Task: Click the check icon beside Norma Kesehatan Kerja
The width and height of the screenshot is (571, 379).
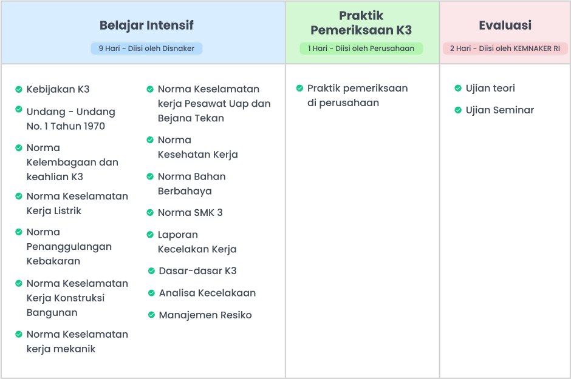Action: click(150, 140)
